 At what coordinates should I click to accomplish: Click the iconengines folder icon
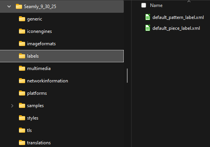22,31
